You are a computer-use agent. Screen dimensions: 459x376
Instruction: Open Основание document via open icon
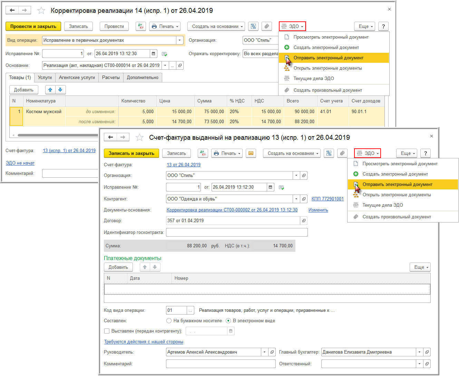point(180,66)
